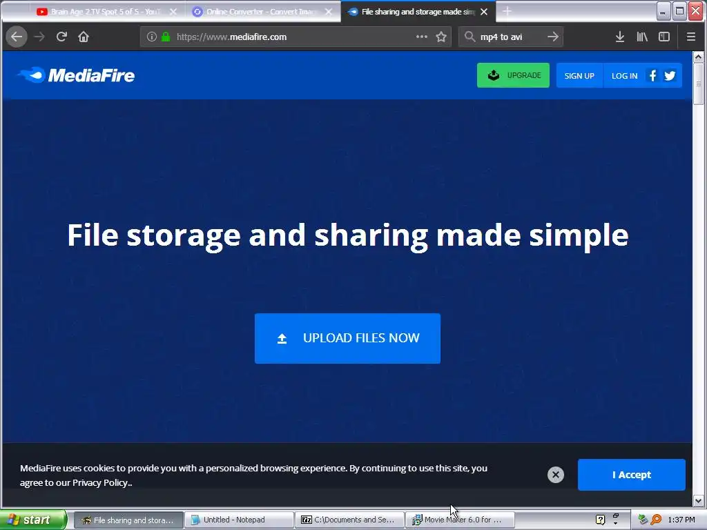Click the File sharing taskbar button
This screenshot has width=707, height=530.
129,520
